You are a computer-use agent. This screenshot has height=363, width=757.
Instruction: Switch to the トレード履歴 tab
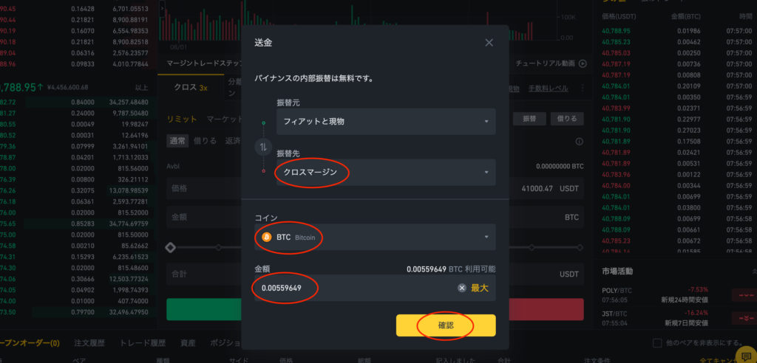tap(143, 343)
